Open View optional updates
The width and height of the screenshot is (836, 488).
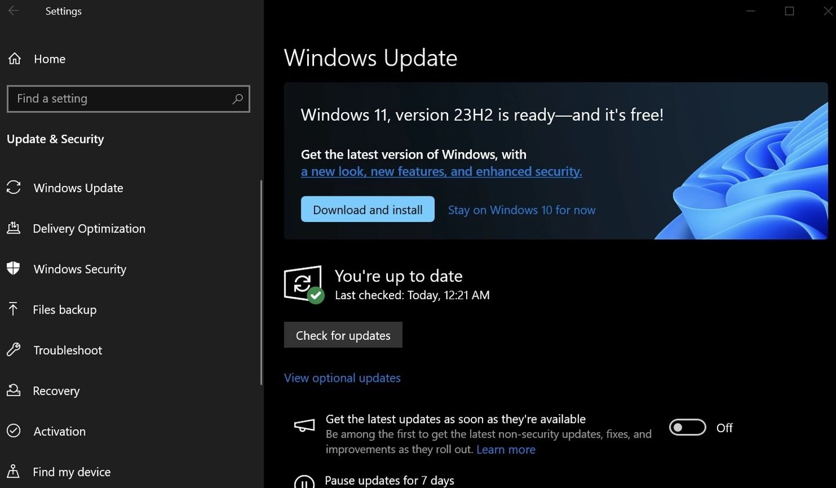click(342, 378)
